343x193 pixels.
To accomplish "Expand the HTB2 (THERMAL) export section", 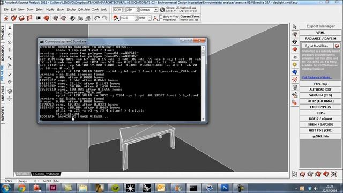I will (320, 101).
